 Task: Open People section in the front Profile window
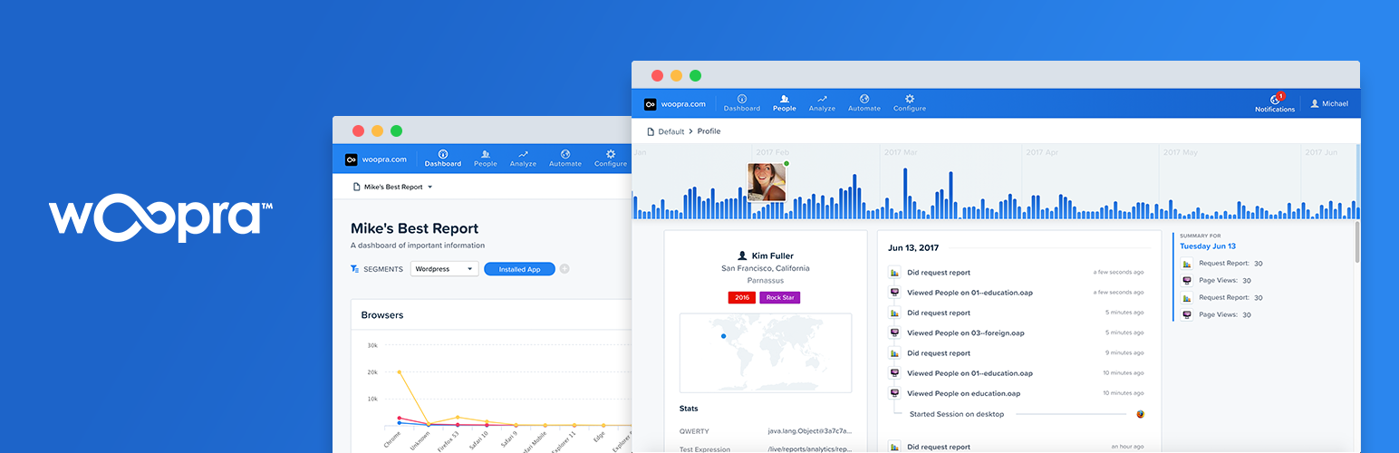pos(785,103)
